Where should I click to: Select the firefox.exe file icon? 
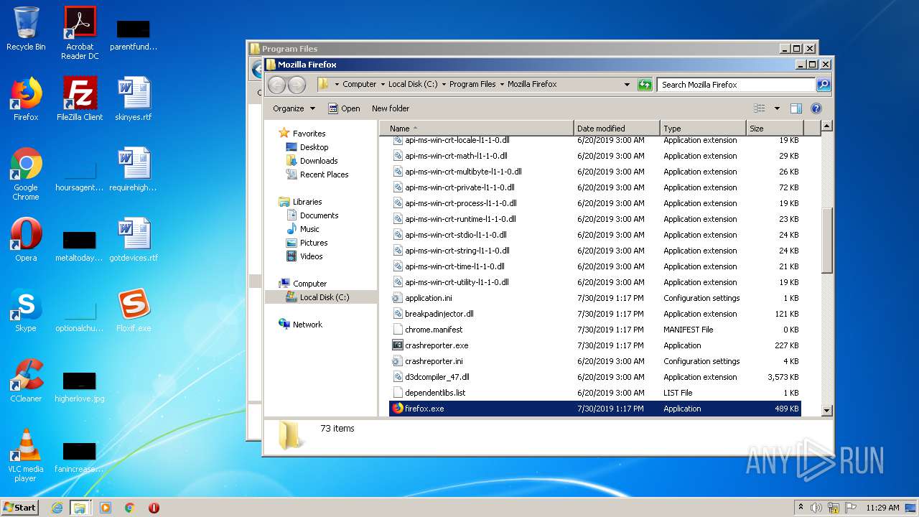(x=398, y=409)
